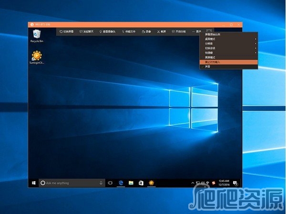Expand the 分辨率 resolution submenu

209,44
